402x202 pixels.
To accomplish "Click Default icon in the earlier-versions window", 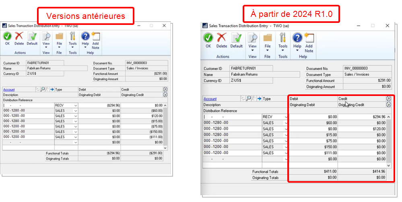I will click(32, 37).
